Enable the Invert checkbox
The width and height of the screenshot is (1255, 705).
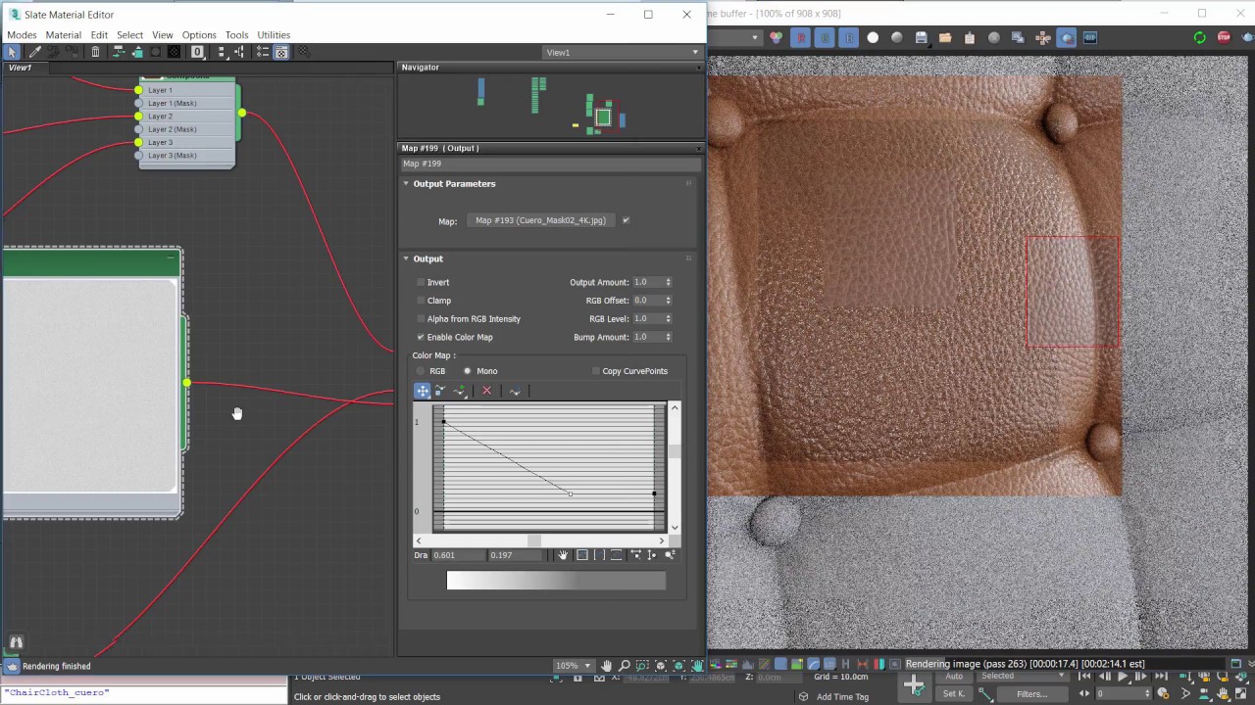pyautogui.click(x=421, y=282)
